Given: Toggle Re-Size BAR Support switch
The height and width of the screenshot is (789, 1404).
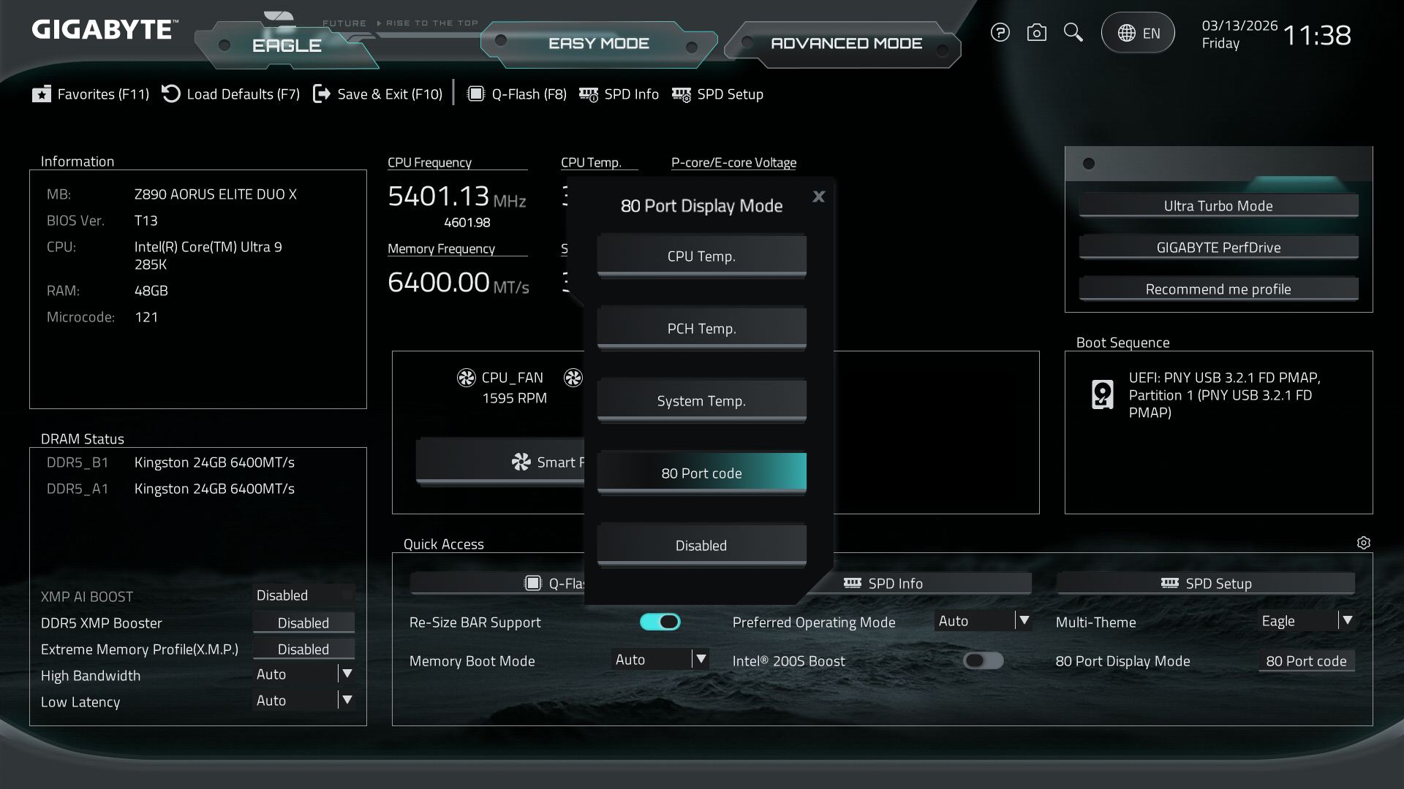Looking at the screenshot, I should [660, 622].
